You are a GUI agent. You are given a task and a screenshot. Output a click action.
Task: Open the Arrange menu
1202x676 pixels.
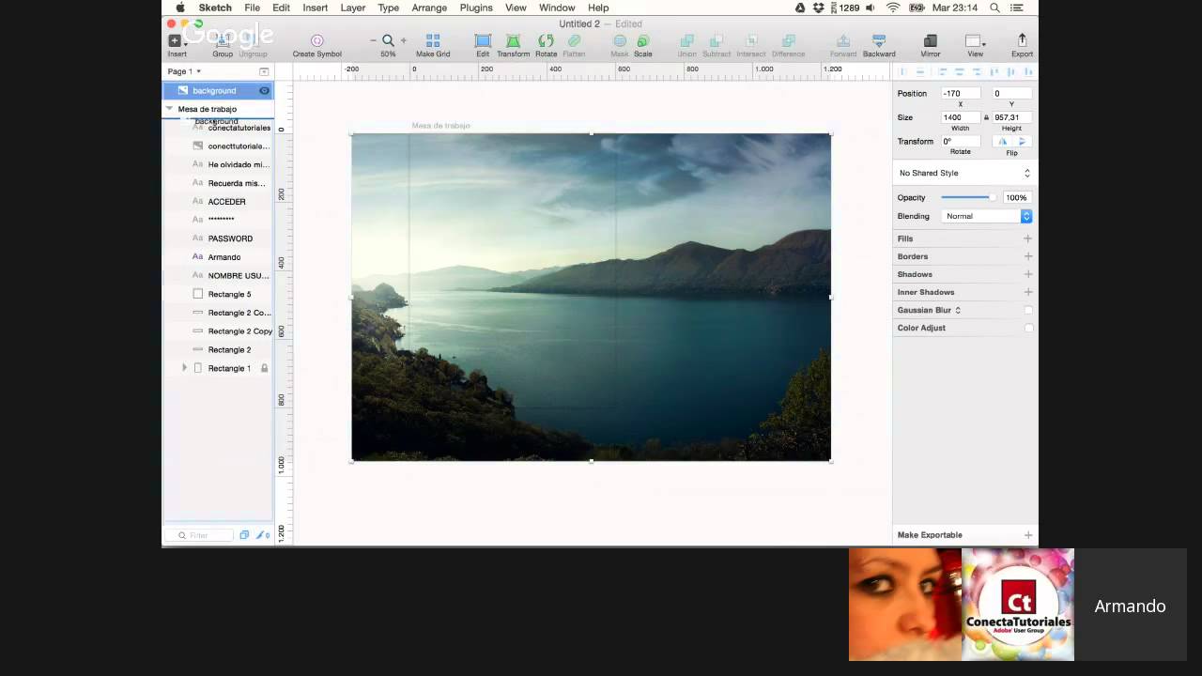tap(429, 8)
